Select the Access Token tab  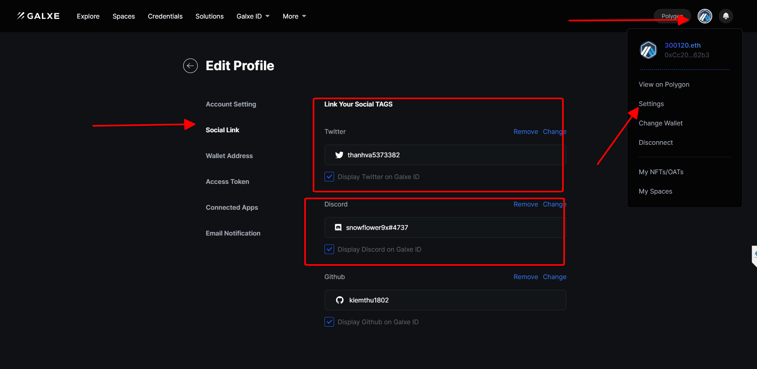(x=228, y=181)
